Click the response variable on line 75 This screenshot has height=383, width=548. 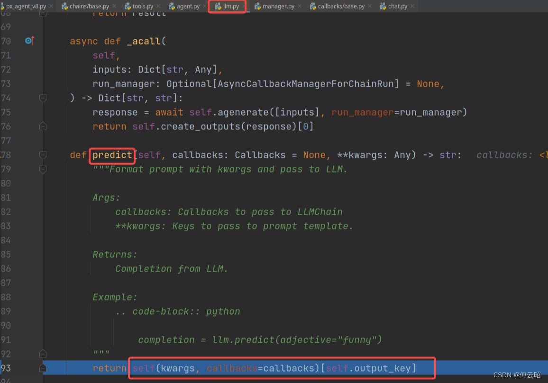pos(115,112)
